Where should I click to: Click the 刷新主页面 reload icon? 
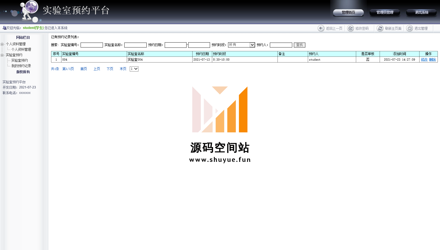click(380, 28)
